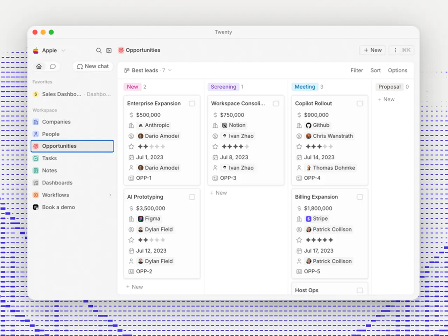The image size is (448, 336).
Task: Click the Workflows icon in sidebar
Action: 36,195
